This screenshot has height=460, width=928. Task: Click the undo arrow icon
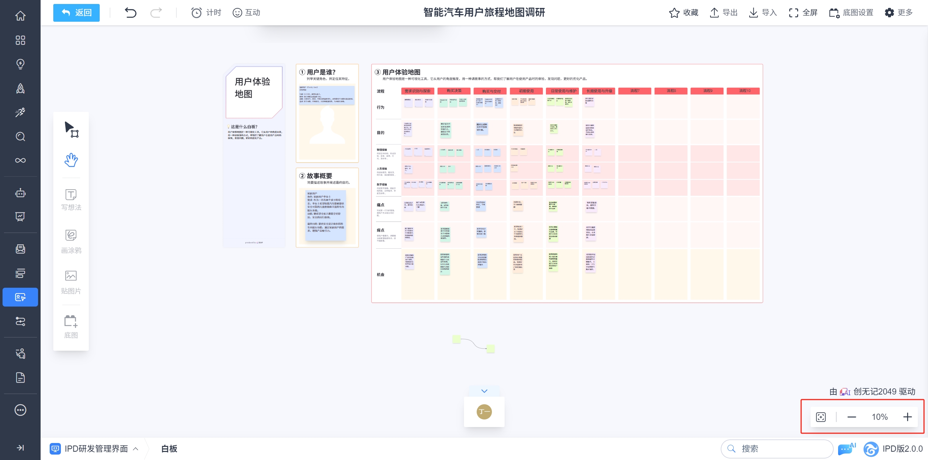[130, 13]
